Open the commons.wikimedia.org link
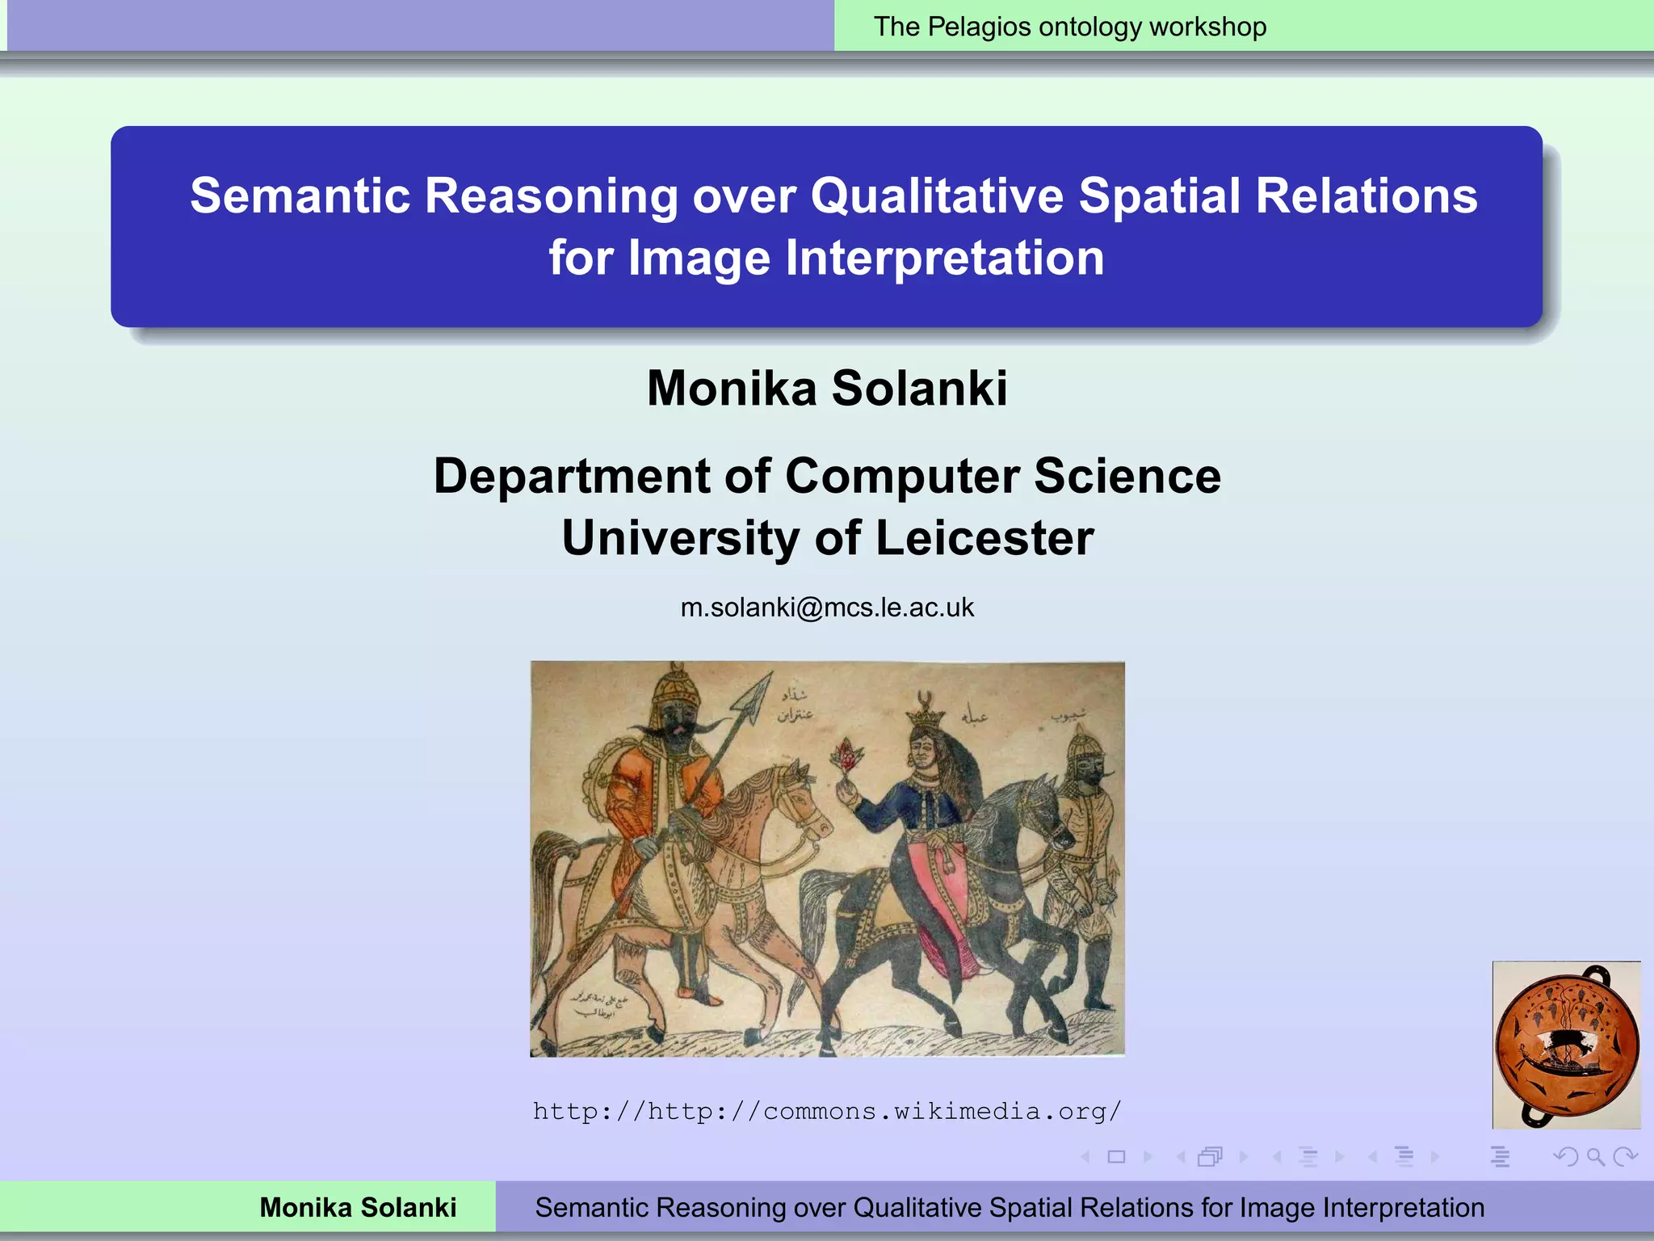This screenshot has height=1241, width=1654. [827, 1112]
